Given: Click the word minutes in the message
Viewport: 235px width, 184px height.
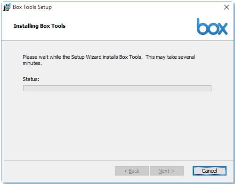Looking at the screenshot, I should (x=32, y=63).
